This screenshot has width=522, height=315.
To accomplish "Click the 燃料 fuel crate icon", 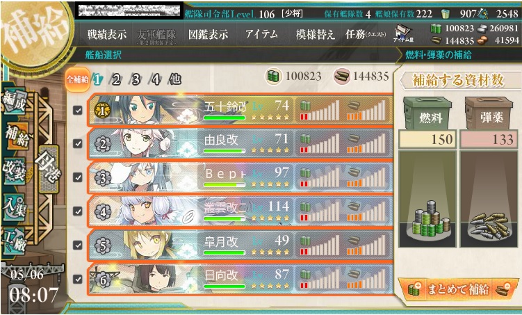I will [427, 113].
